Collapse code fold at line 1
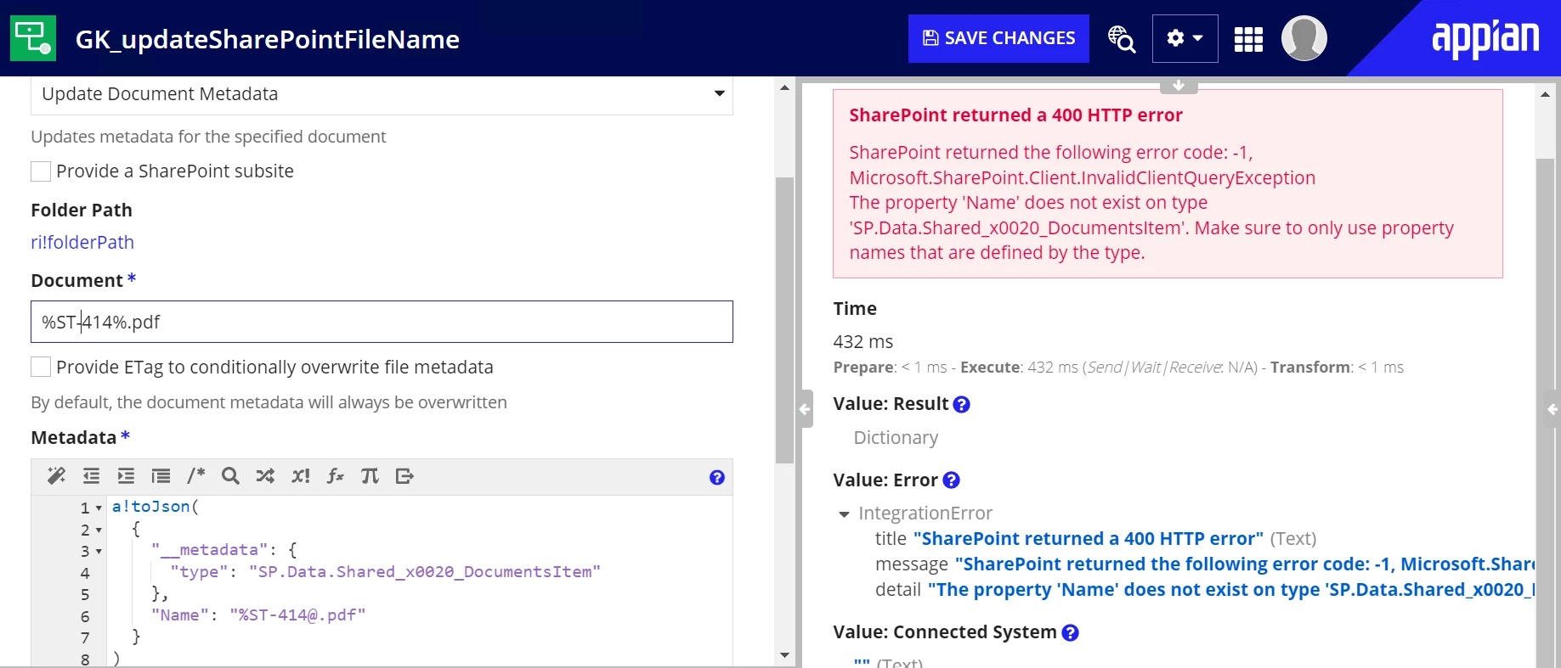Screen dimensions: 1561x668 99,508
